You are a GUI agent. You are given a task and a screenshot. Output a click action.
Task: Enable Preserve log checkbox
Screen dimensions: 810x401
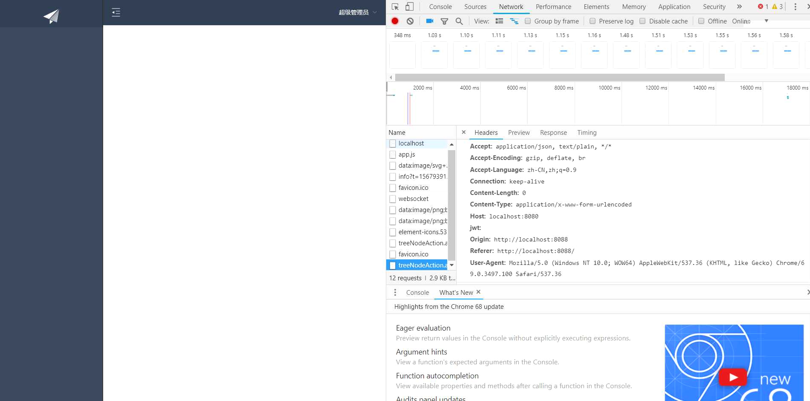pyautogui.click(x=593, y=21)
